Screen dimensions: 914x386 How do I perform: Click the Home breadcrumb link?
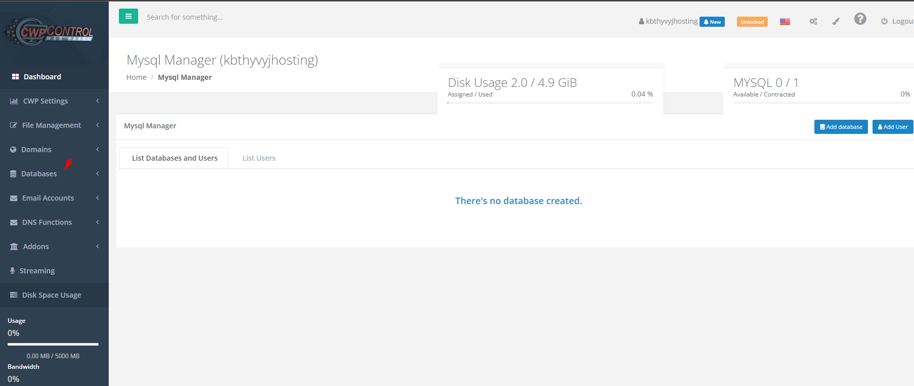[136, 77]
